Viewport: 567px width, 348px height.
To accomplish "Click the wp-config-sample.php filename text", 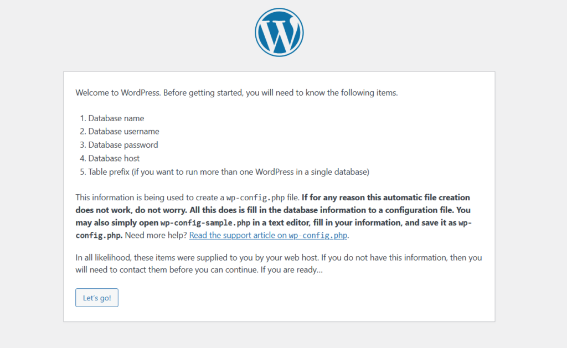I will tap(205, 223).
